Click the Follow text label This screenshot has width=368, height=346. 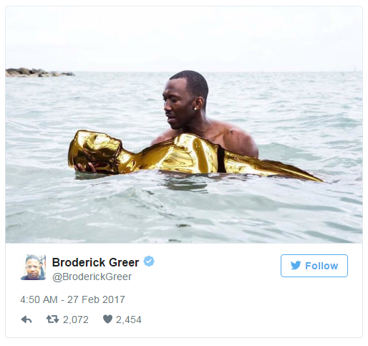pos(321,266)
